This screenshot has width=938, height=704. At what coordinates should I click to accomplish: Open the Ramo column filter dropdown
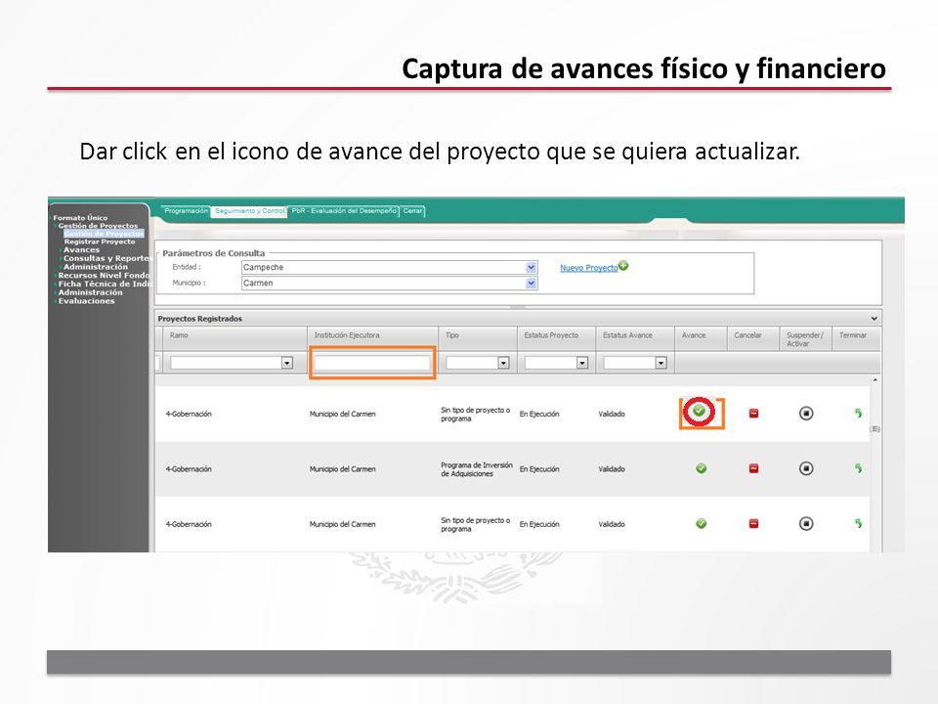(287, 363)
